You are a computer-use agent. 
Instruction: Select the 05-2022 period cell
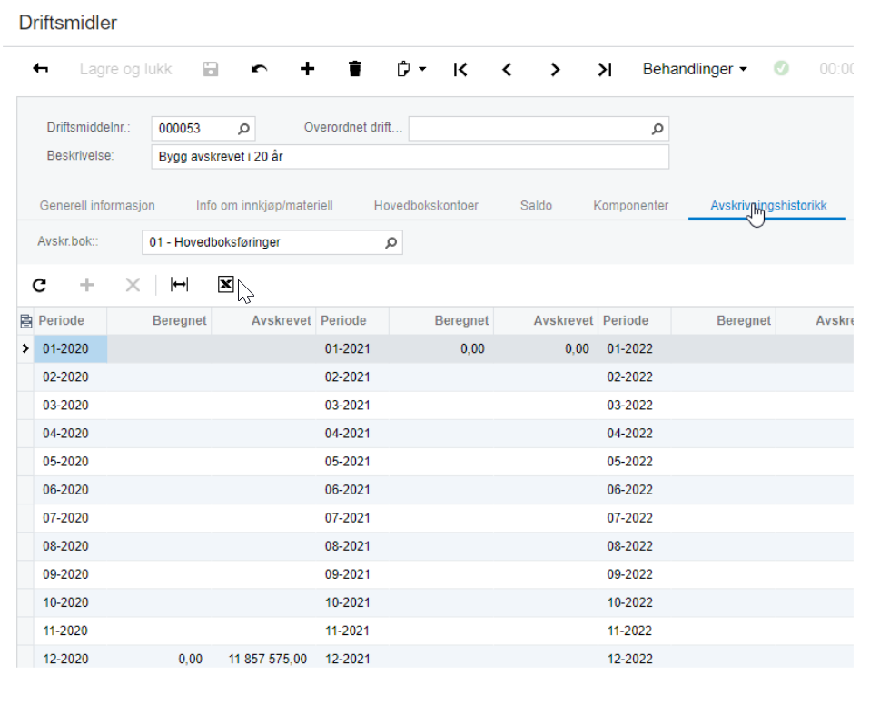click(x=635, y=462)
